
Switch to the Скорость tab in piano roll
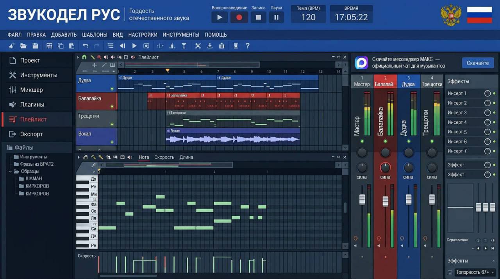tap(164, 157)
